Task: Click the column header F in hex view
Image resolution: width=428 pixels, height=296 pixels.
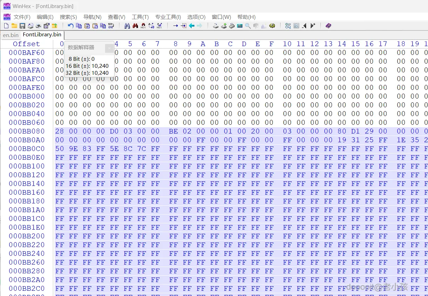Action: (x=271, y=44)
